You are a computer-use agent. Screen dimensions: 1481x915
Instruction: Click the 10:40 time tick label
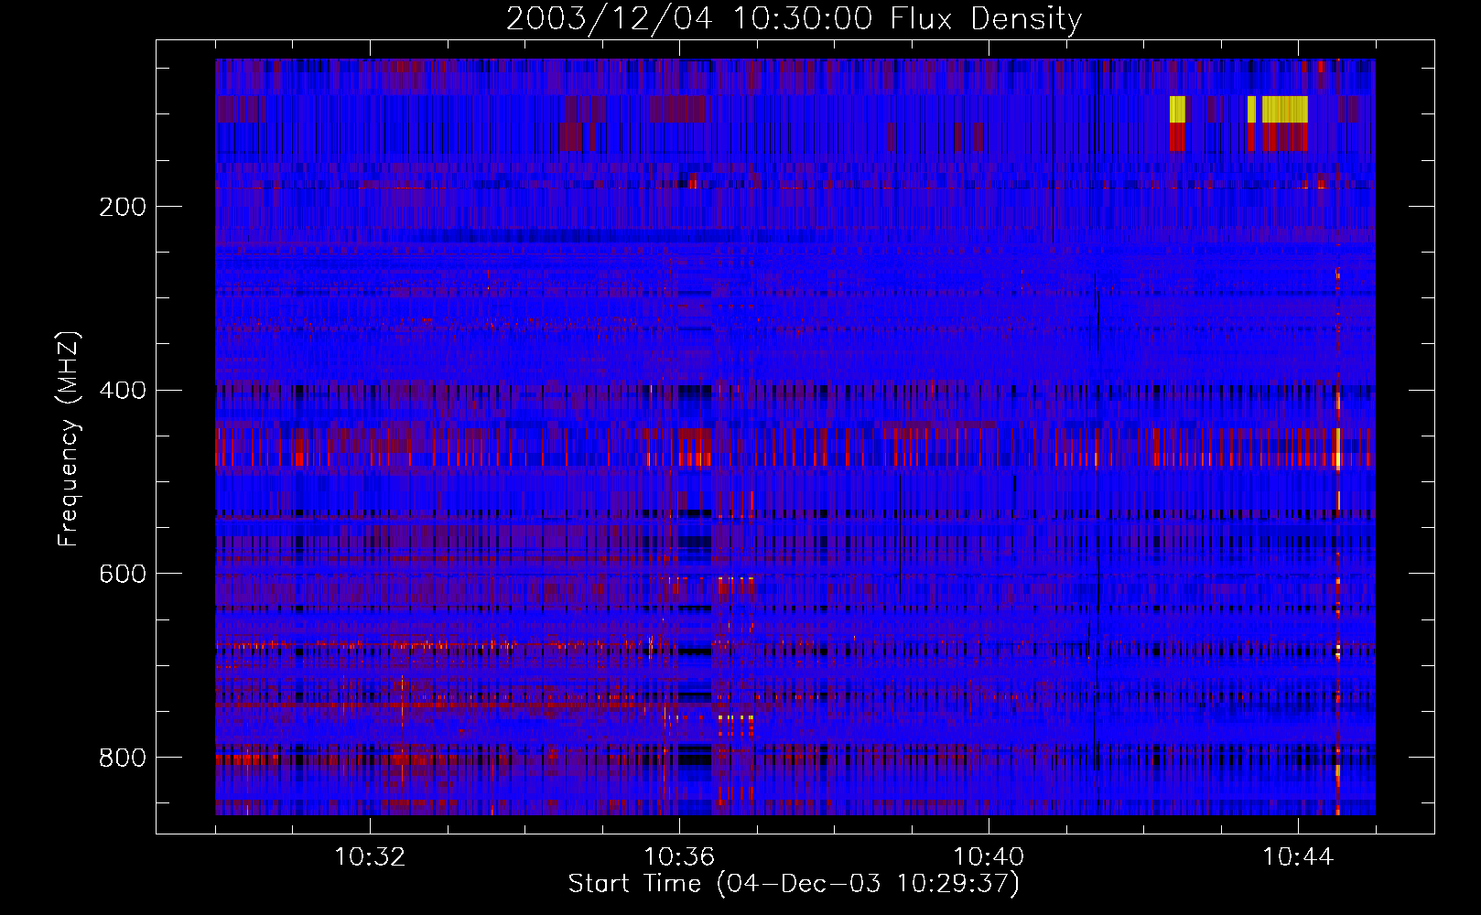[x=989, y=857]
